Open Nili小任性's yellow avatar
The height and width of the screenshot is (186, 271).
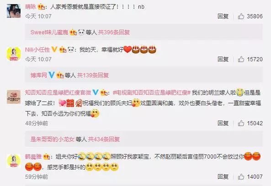coord(14,54)
